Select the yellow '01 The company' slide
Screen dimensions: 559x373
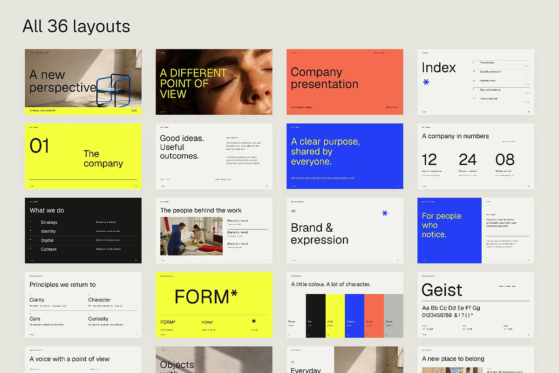[83, 156]
